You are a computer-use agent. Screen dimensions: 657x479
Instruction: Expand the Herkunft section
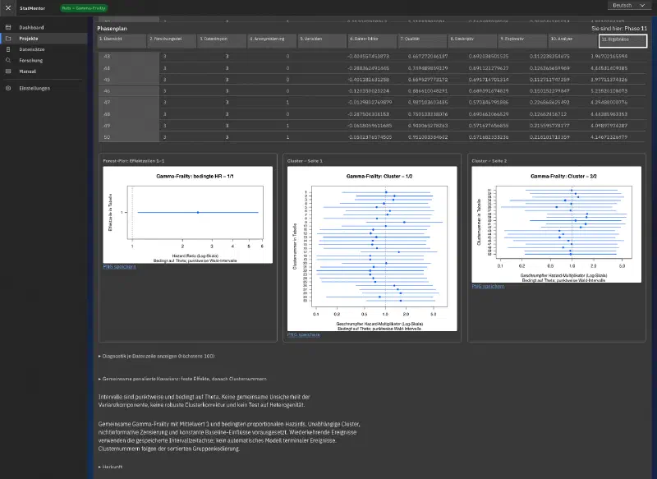(x=110, y=467)
